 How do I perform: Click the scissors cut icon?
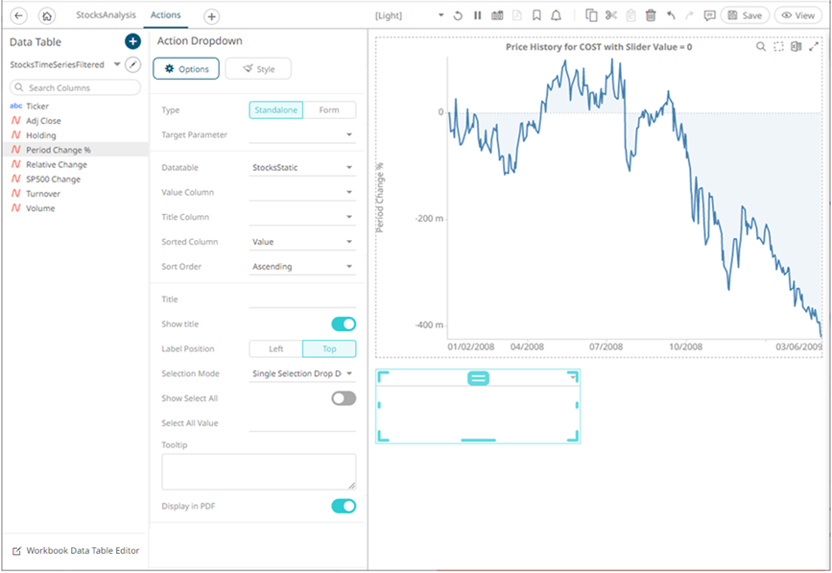pyautogui.click(x=610, y=16)
